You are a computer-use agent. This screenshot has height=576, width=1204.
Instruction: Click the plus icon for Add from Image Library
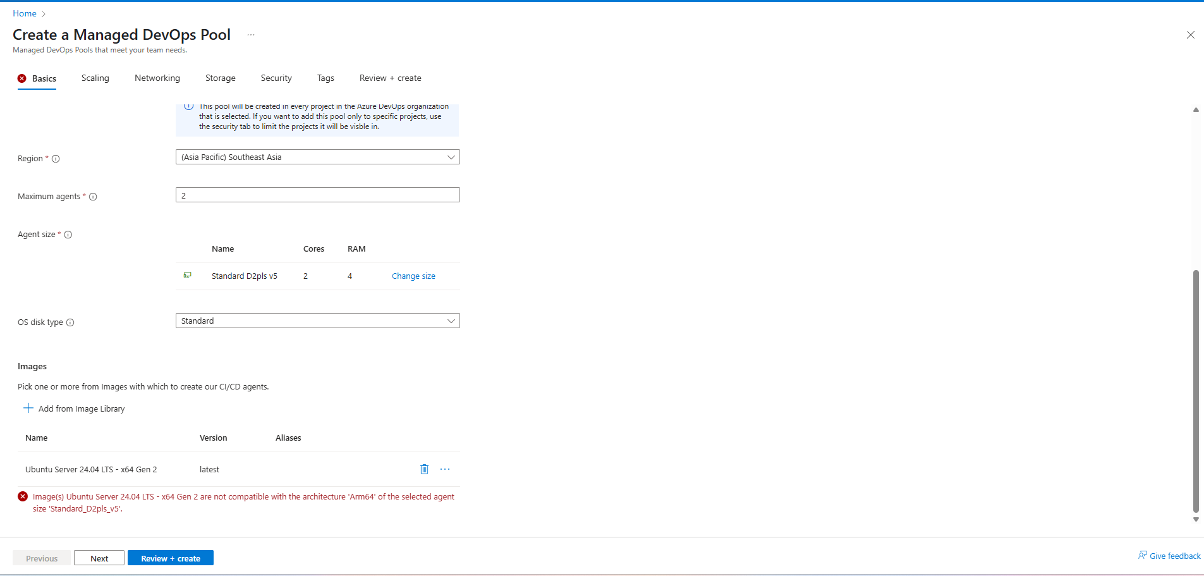click(x=28, y=408)
